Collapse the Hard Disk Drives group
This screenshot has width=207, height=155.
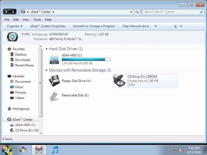point(47,49)
